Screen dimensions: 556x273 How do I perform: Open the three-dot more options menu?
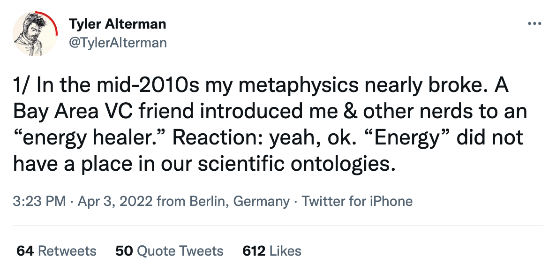coord(534,24)
